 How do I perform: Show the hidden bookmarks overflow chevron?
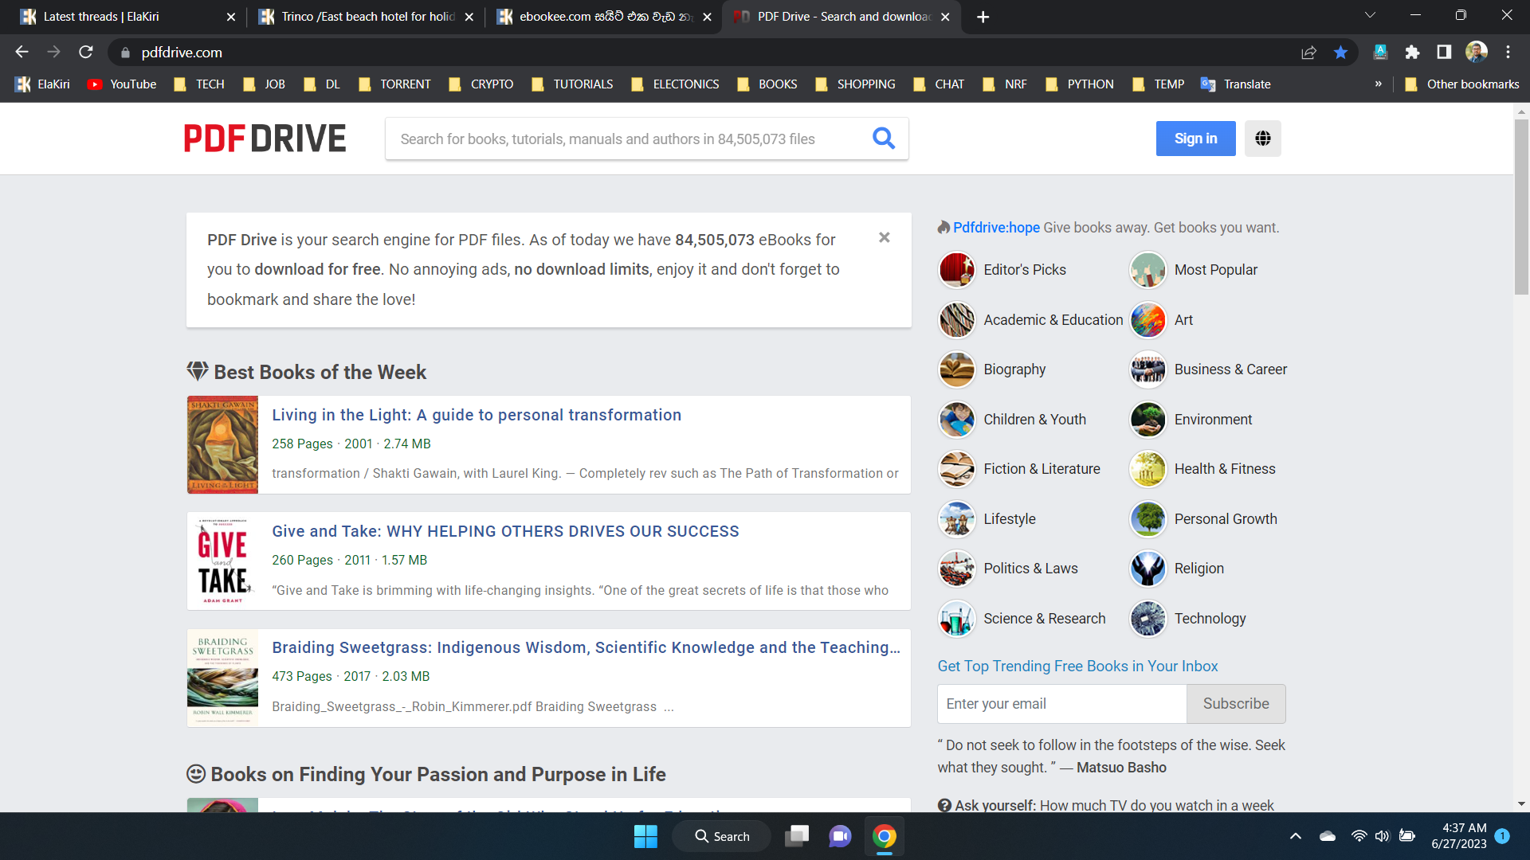pyautogui.click(x=1378, y=84)
